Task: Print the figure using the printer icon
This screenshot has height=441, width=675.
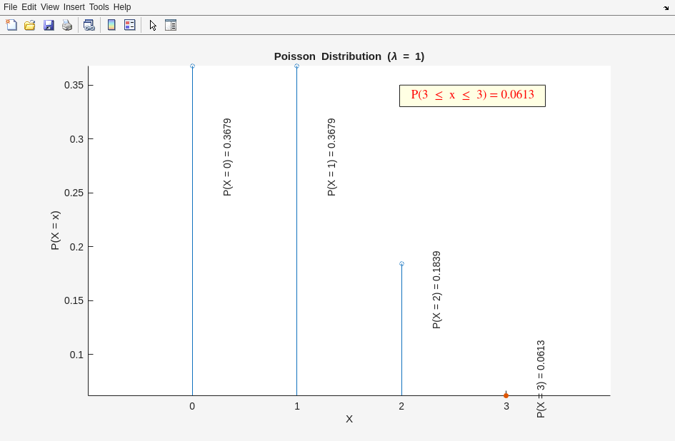Action: pos(67,25)
